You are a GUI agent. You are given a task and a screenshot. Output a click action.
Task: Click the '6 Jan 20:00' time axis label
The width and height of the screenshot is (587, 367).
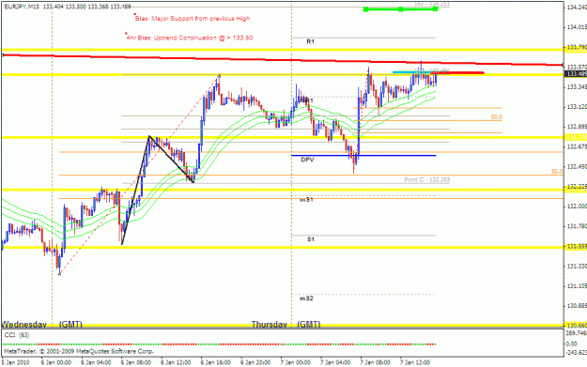pyautogui.click(x=255, y=362)
